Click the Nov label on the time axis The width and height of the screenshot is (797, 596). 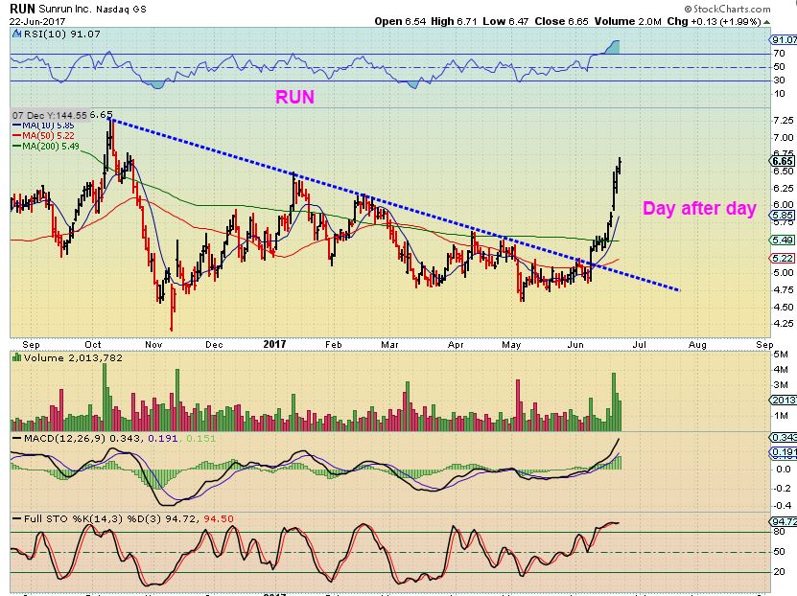tap(153, 345)
